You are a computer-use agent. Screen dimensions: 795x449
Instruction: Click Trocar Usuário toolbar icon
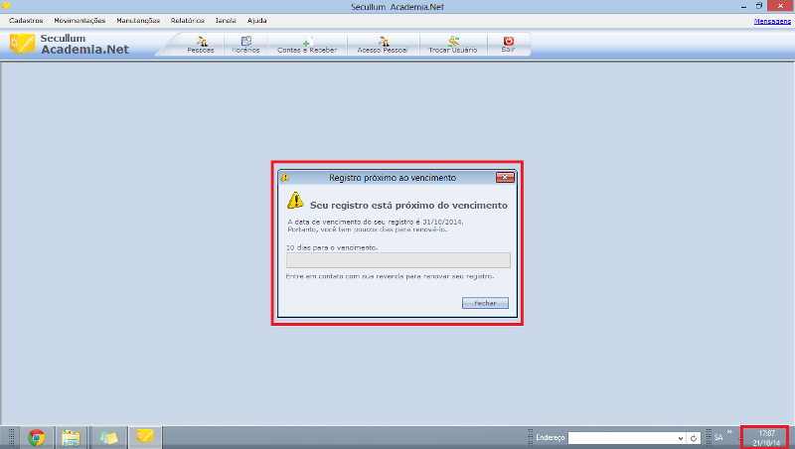(453, 44)
